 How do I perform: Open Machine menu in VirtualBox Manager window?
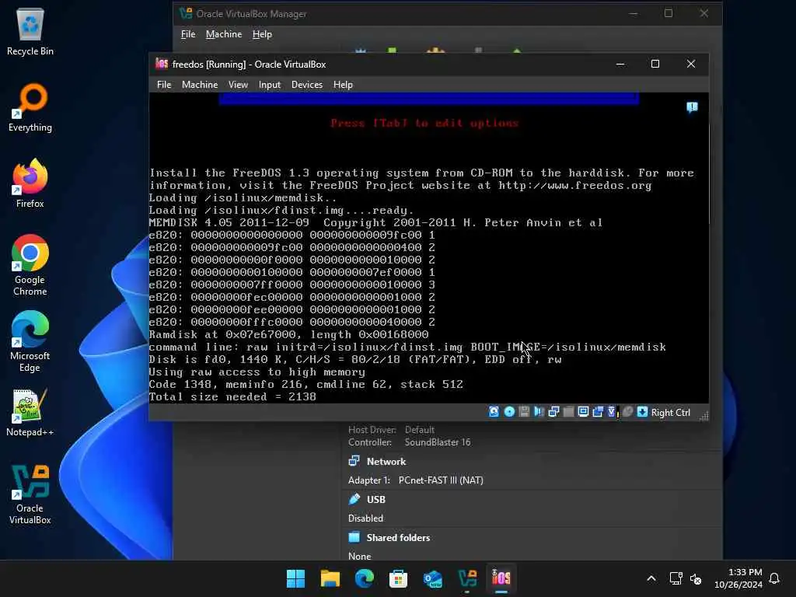tap(224, 34)
